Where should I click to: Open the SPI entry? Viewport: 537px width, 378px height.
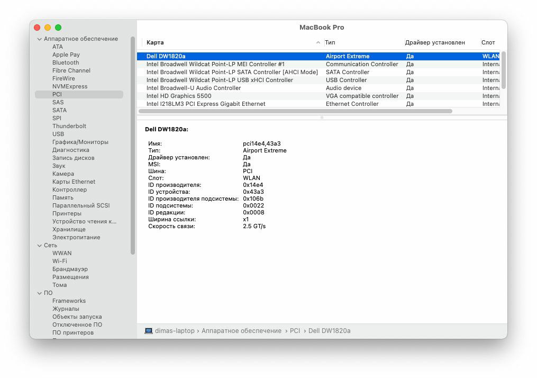click(57, 118)
